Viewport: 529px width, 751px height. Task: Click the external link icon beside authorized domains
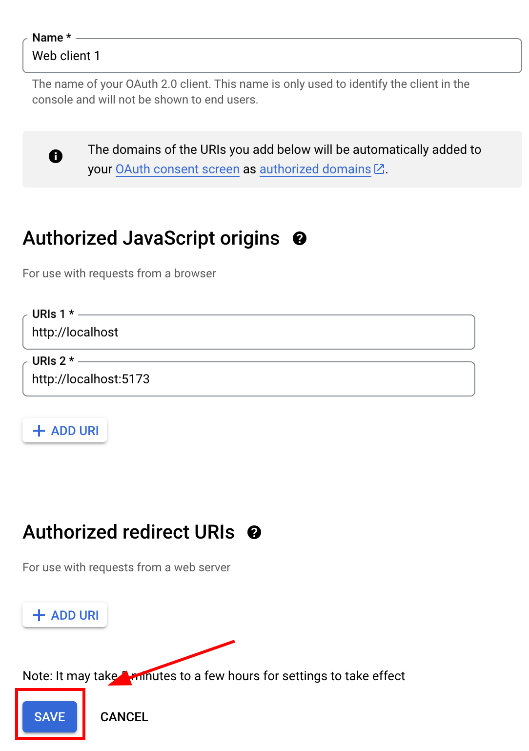click(x=379, y=169)
